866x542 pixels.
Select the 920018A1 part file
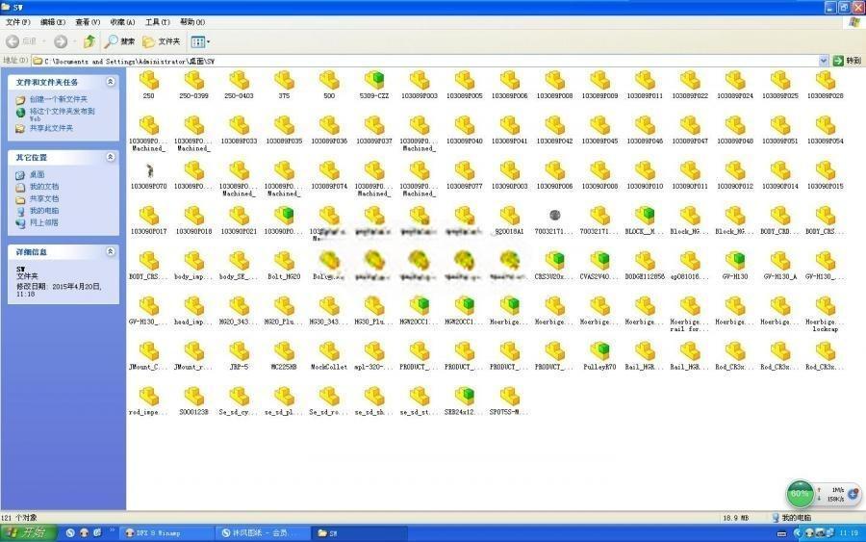click(x=510, y=217)
